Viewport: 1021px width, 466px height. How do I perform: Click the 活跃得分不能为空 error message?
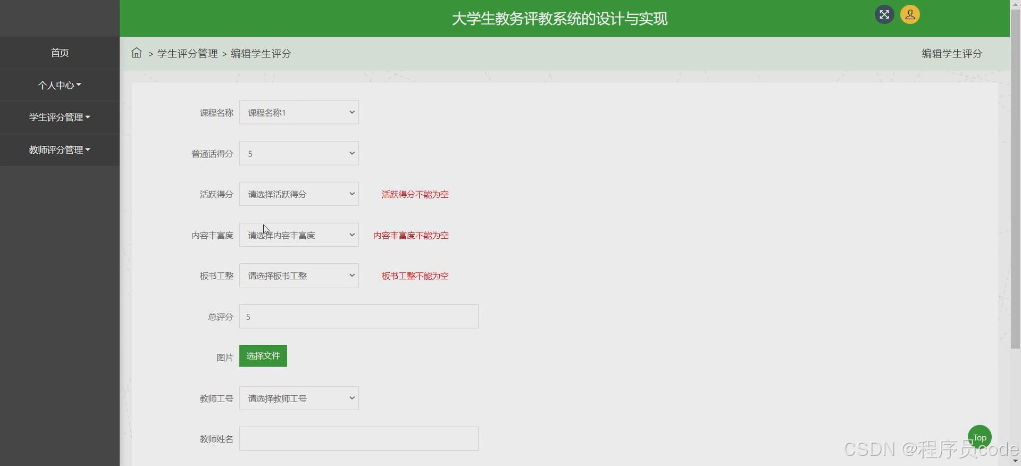415,194
